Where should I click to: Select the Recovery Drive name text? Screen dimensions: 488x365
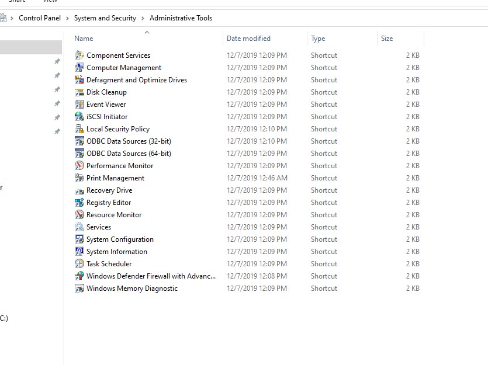(109, 190)
